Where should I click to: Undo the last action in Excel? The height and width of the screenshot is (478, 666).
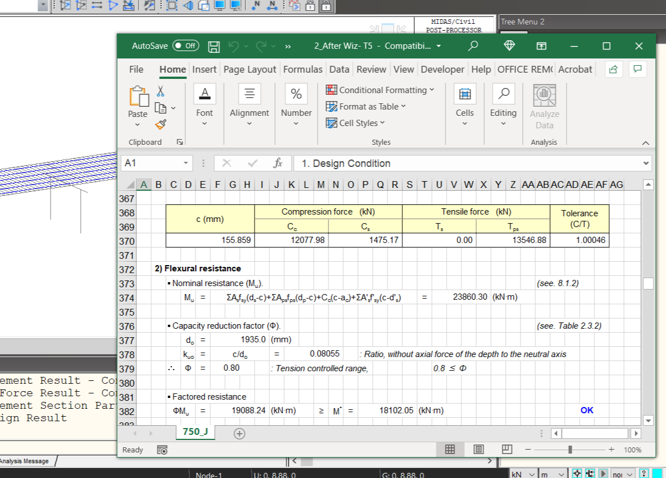tap(233, 46)
